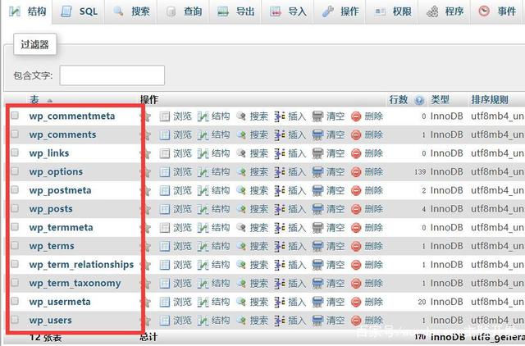Click the 过滤器 filter legend label
The image size is (525, 346).
point(34,44)
